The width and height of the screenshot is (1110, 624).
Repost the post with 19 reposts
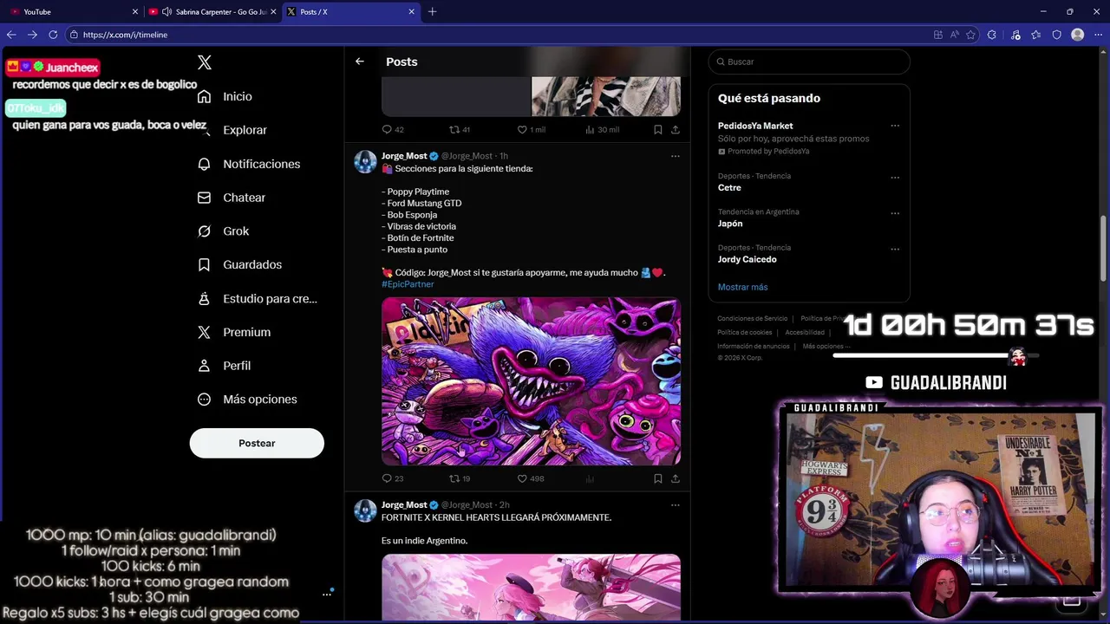pyautogui.click(x=460, y=478)
